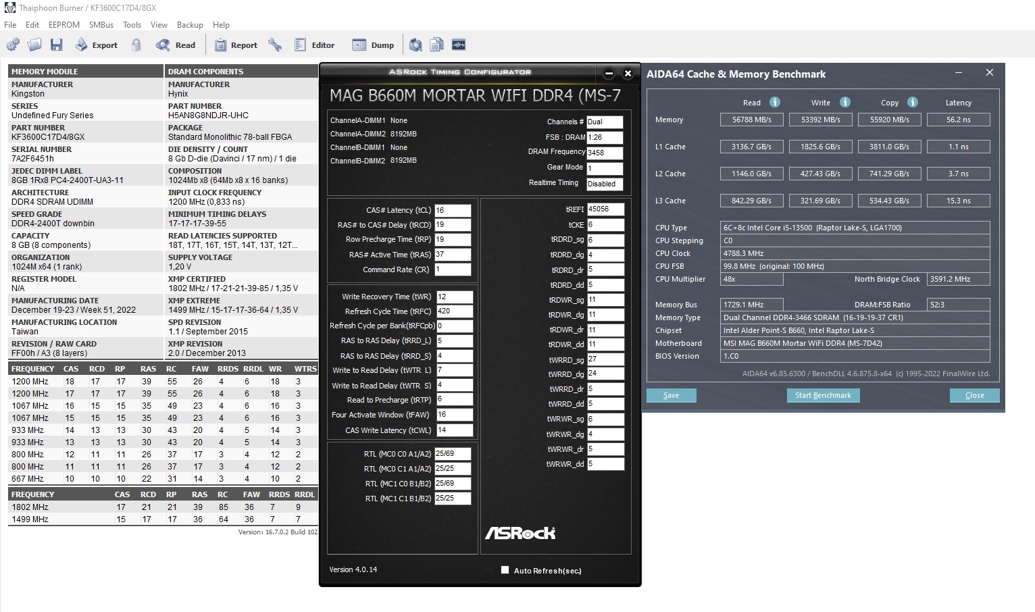This screenshot has height=612, width=1035.
Task: Click the floppy disk save icon
Action: [x=57, y=45]
